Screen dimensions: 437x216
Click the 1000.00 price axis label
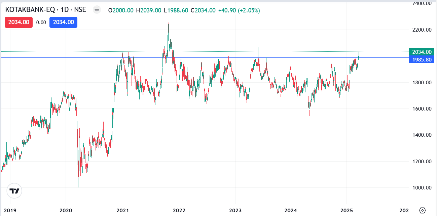pos(421,188)
